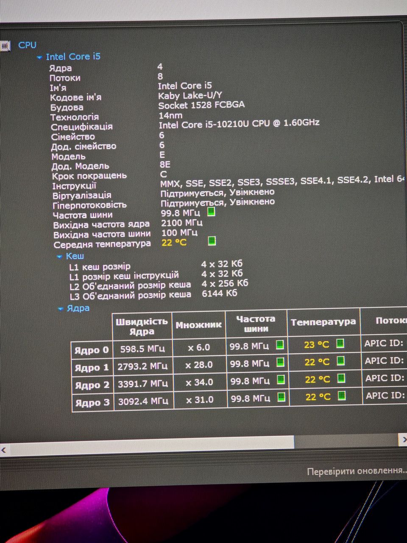Click Ядро 1 bus frequency graph icon
This screenshot has width=407, height=543.
click(x=280, y=362)
